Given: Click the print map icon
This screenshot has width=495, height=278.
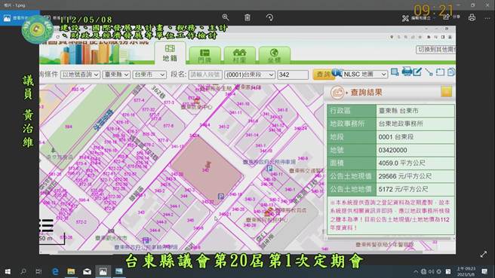Looking at the screenshot, I should tap(407, 72).
